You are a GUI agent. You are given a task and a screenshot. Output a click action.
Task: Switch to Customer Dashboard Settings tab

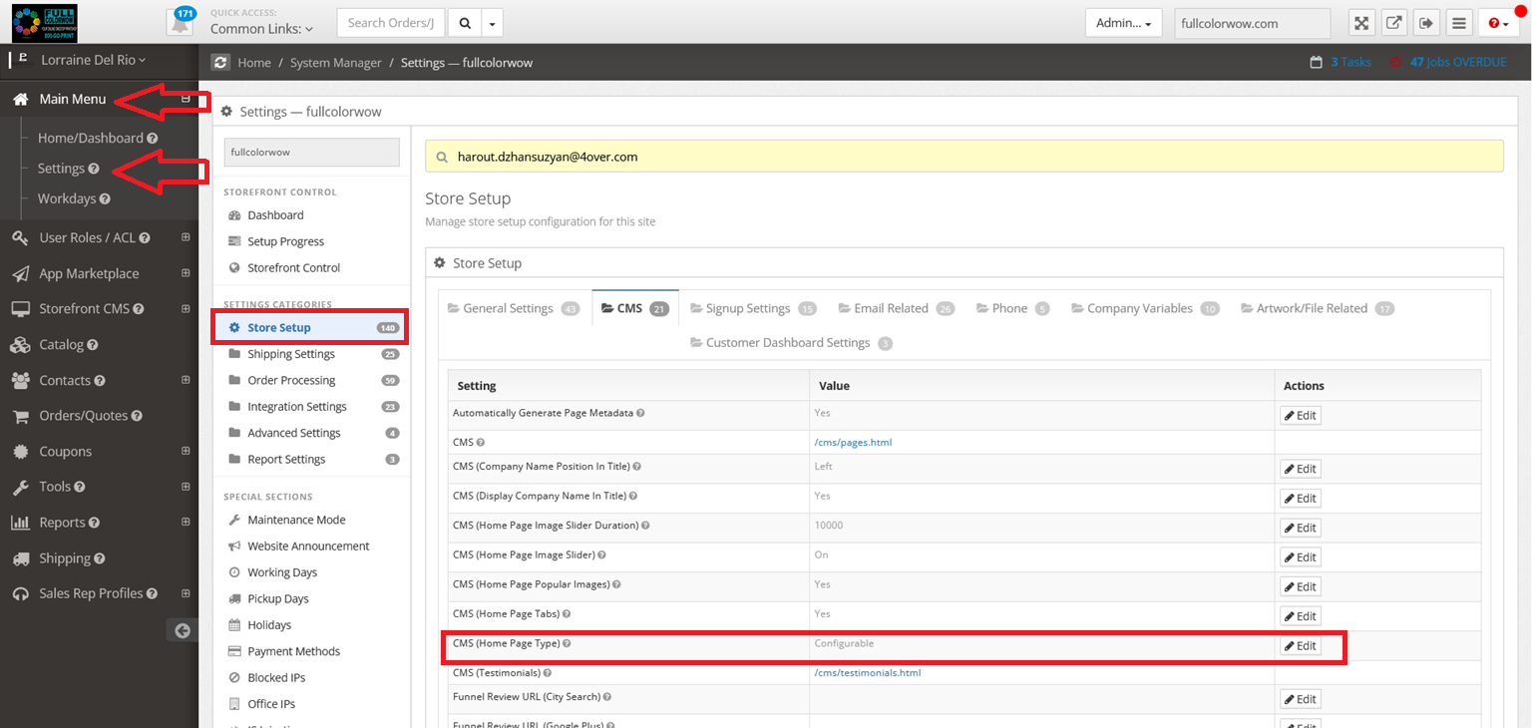tap(791, 342)
